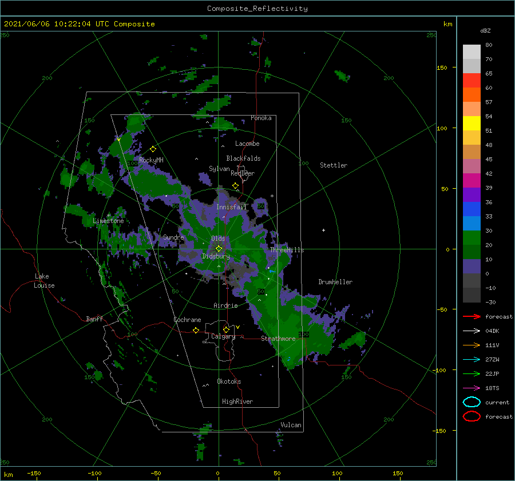
Task: Click the yellow diamond marker above Calgary
Action: tap(226, 329)
